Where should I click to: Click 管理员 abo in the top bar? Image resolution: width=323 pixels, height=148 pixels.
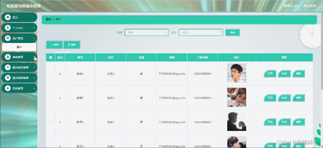pyautogui.click(x=291, y=6)
